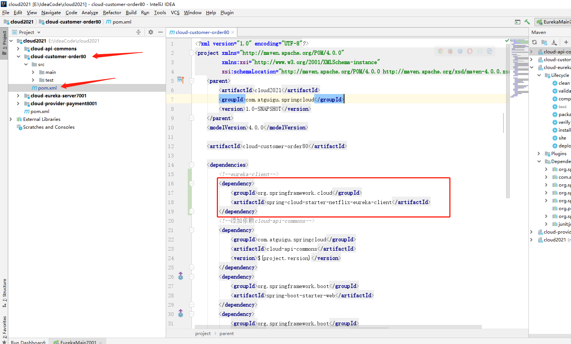The width and height of the screenshot is (571, 344).
Task: Open preview with the Safari browser icon
Action: point(460,51)
